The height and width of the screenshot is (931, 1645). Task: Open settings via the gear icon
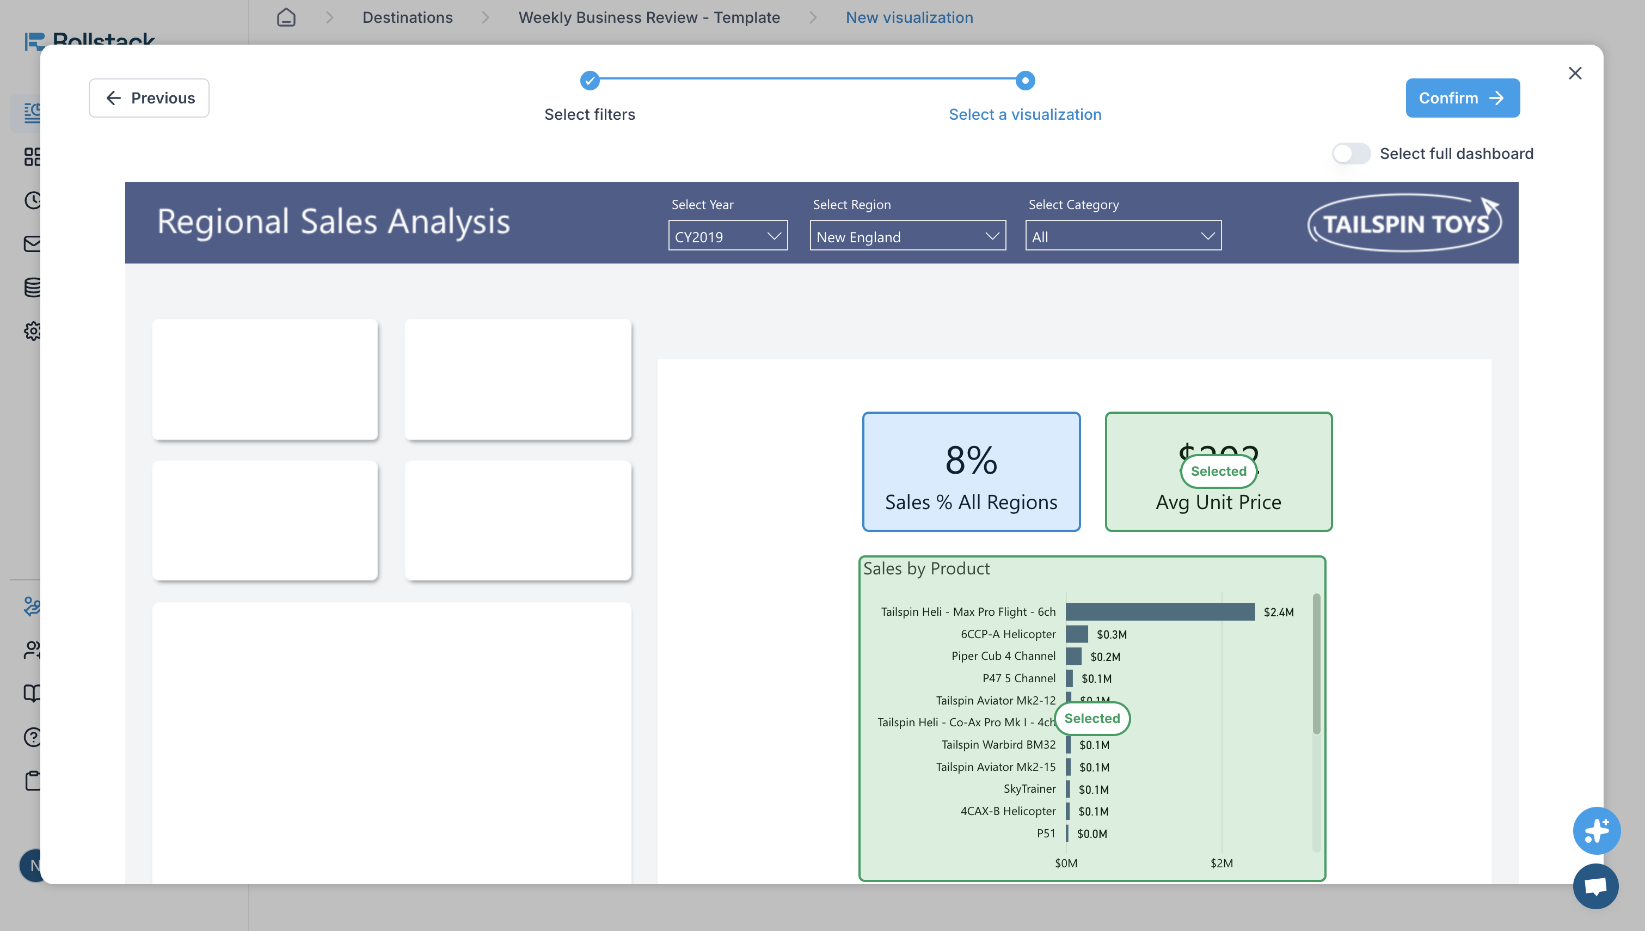[x=33, y=331]
